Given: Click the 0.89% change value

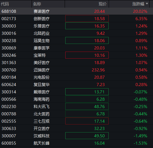Looking at the screenshot, I should coord(141,41).
